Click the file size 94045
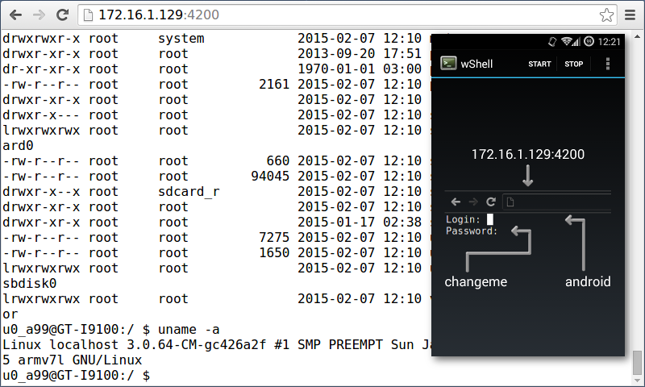Screen dimensions: 645x387 pos(270,177)
